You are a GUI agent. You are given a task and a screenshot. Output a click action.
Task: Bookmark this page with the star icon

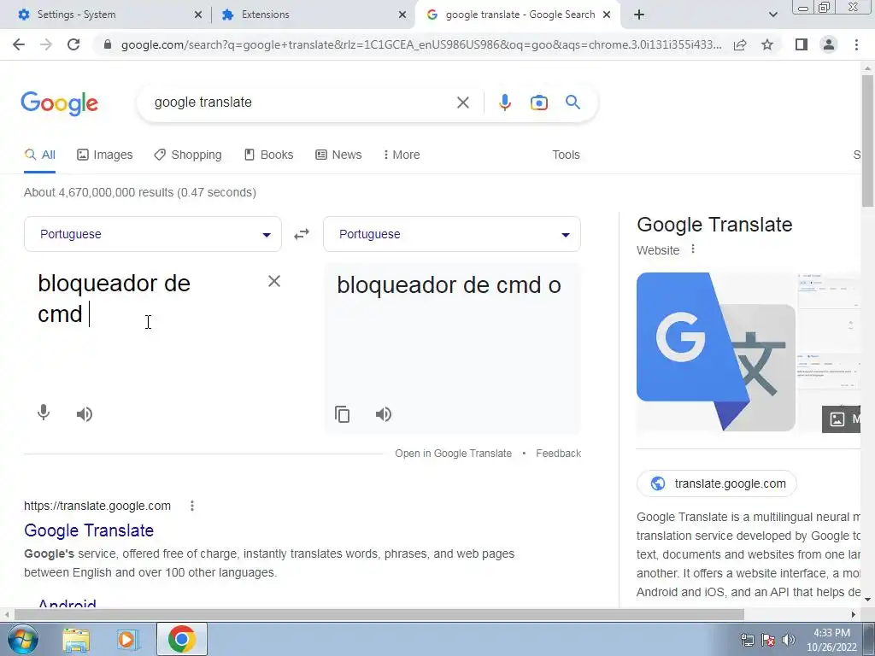(x=767, y=44)
